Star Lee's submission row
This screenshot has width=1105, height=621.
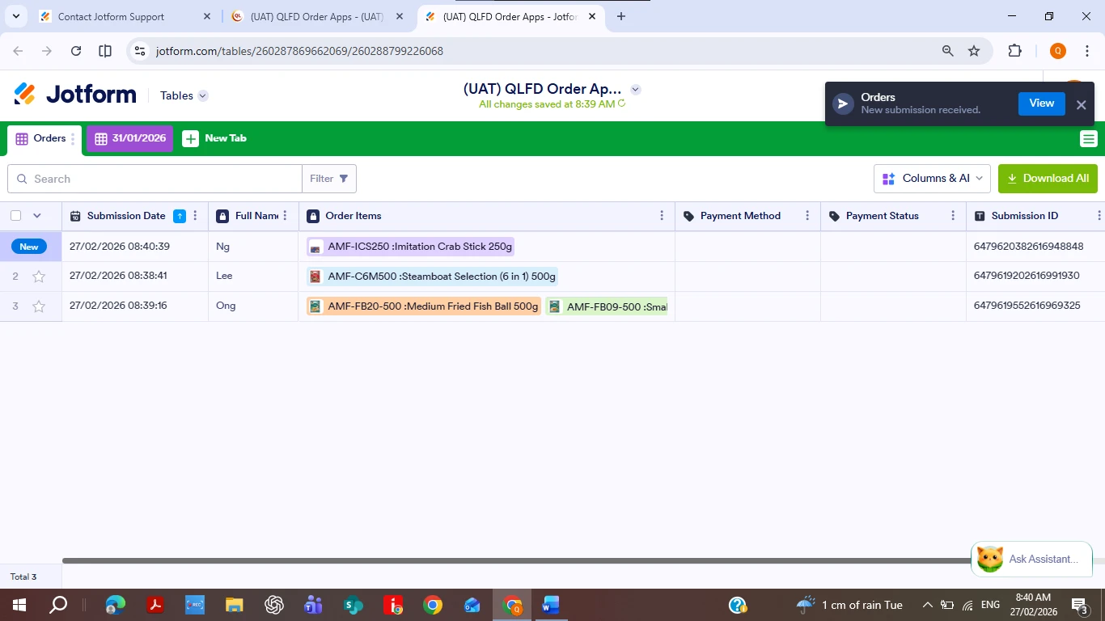tap(39, 276)
